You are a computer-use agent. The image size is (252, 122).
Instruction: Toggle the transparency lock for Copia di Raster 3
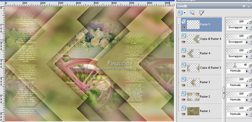point(251,72)
